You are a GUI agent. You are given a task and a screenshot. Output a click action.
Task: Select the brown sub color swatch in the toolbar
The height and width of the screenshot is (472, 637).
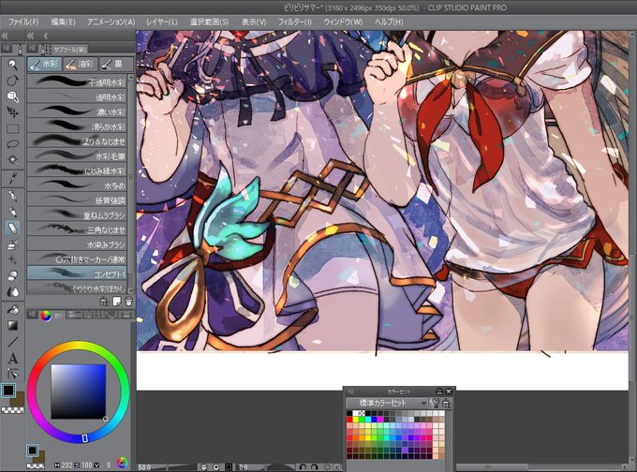click(19, 401)
